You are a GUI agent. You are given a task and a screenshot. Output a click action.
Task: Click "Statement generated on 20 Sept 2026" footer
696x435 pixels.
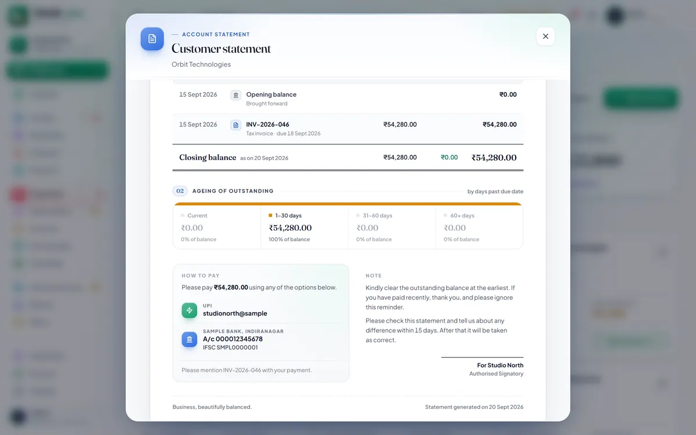click(x=474, y=407)
